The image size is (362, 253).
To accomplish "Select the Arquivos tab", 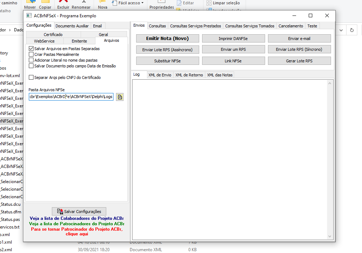I will coord(111,40).
